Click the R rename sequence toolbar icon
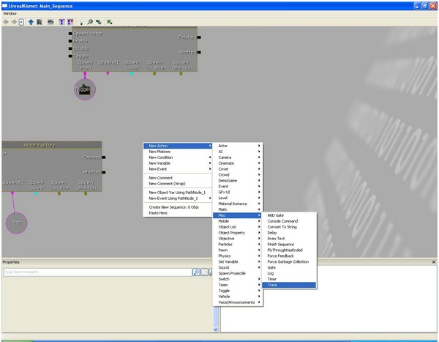Screen dimensions: 439x342 tap(40, 22)
